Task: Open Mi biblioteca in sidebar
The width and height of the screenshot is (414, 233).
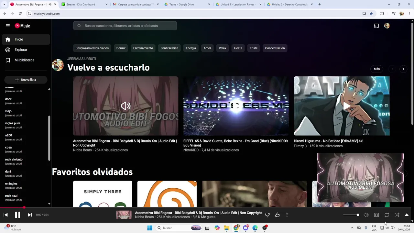Action: click(26, 60)
